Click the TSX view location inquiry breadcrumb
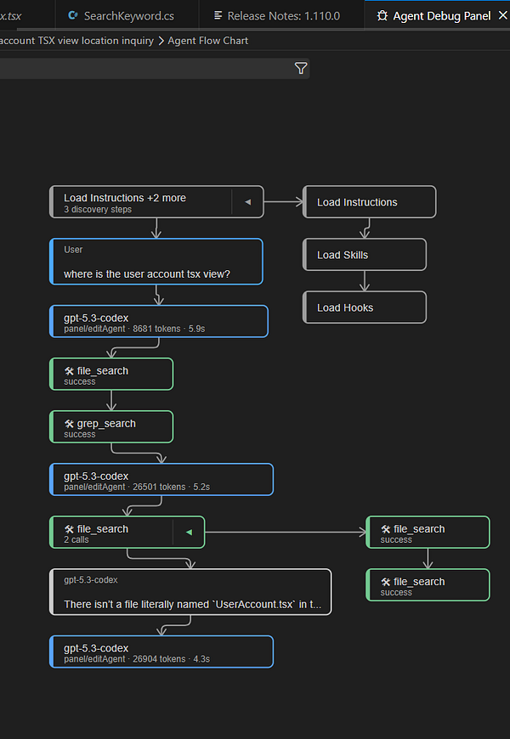This screenshot has height=739, width=510. (x=77, y=41)
